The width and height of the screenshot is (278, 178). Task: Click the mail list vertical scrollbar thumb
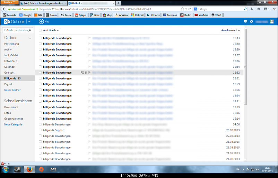pos(245,67)
